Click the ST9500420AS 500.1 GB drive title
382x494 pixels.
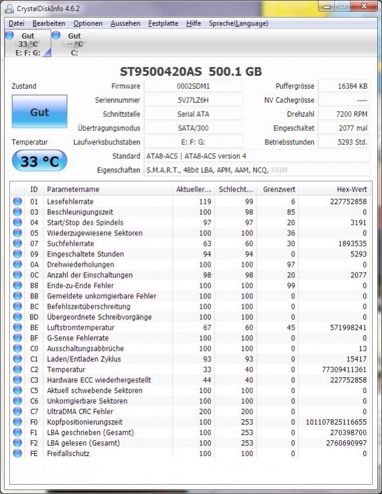pos(191,71)
